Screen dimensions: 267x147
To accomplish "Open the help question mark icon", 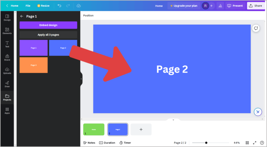I will click(262, 143).
